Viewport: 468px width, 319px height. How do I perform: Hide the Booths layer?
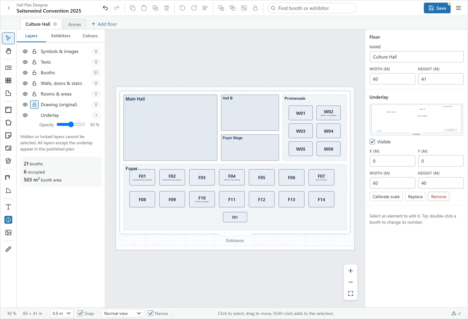(25, 73)
